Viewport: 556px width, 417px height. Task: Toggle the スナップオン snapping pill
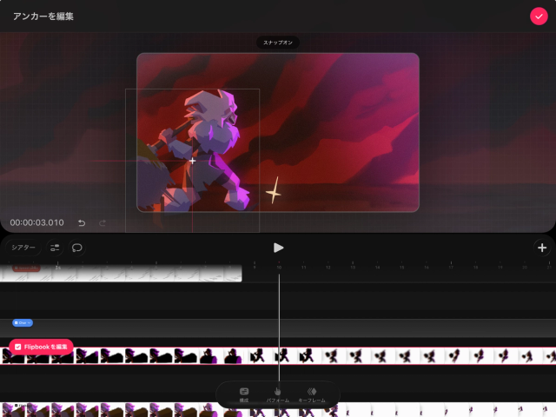coord(278,43)
